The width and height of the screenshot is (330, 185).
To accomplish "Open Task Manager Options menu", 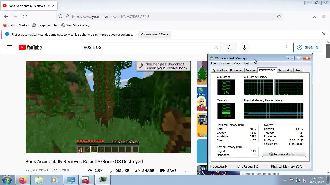I will [225, 63].
